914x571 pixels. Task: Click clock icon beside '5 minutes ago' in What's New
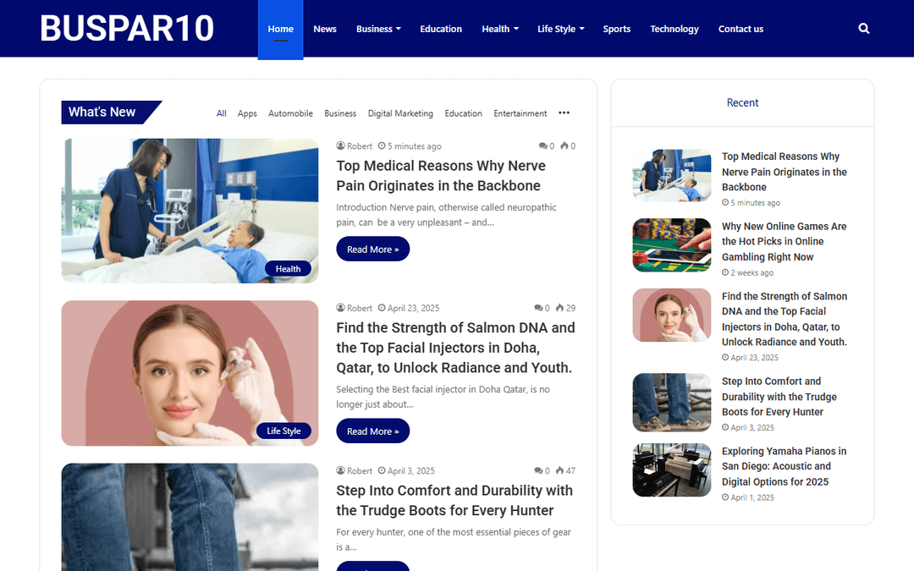tap(382, 146)
